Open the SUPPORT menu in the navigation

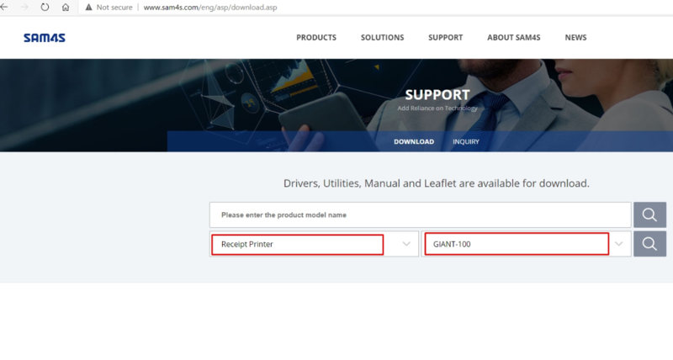pos(445,38)
